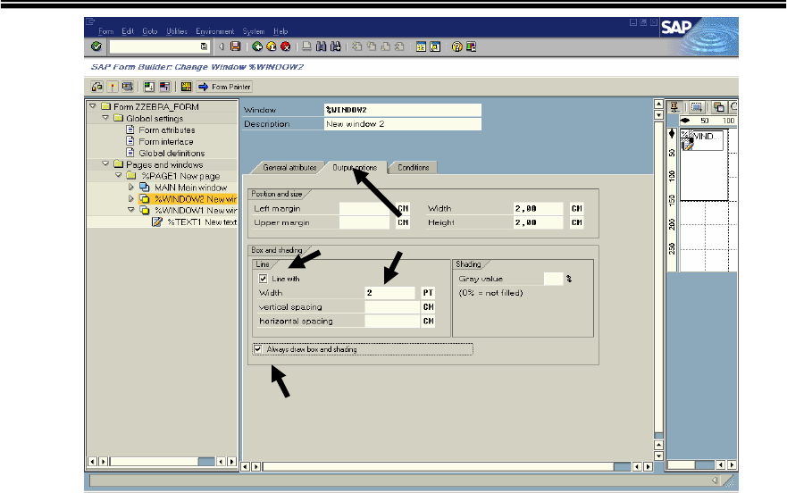Click the vertical scrollbar of the settings pane

658,280
